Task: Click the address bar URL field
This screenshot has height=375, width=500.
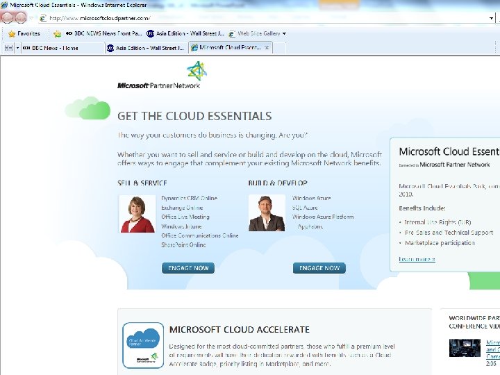Action: [x=265, y=18]
